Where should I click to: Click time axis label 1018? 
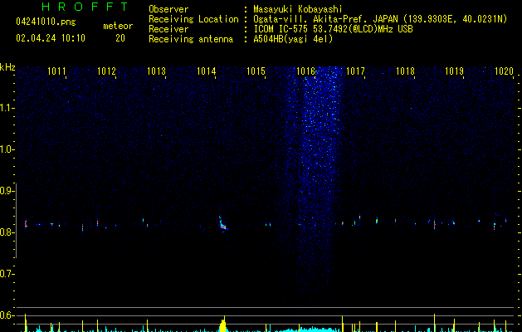[405, 71]
